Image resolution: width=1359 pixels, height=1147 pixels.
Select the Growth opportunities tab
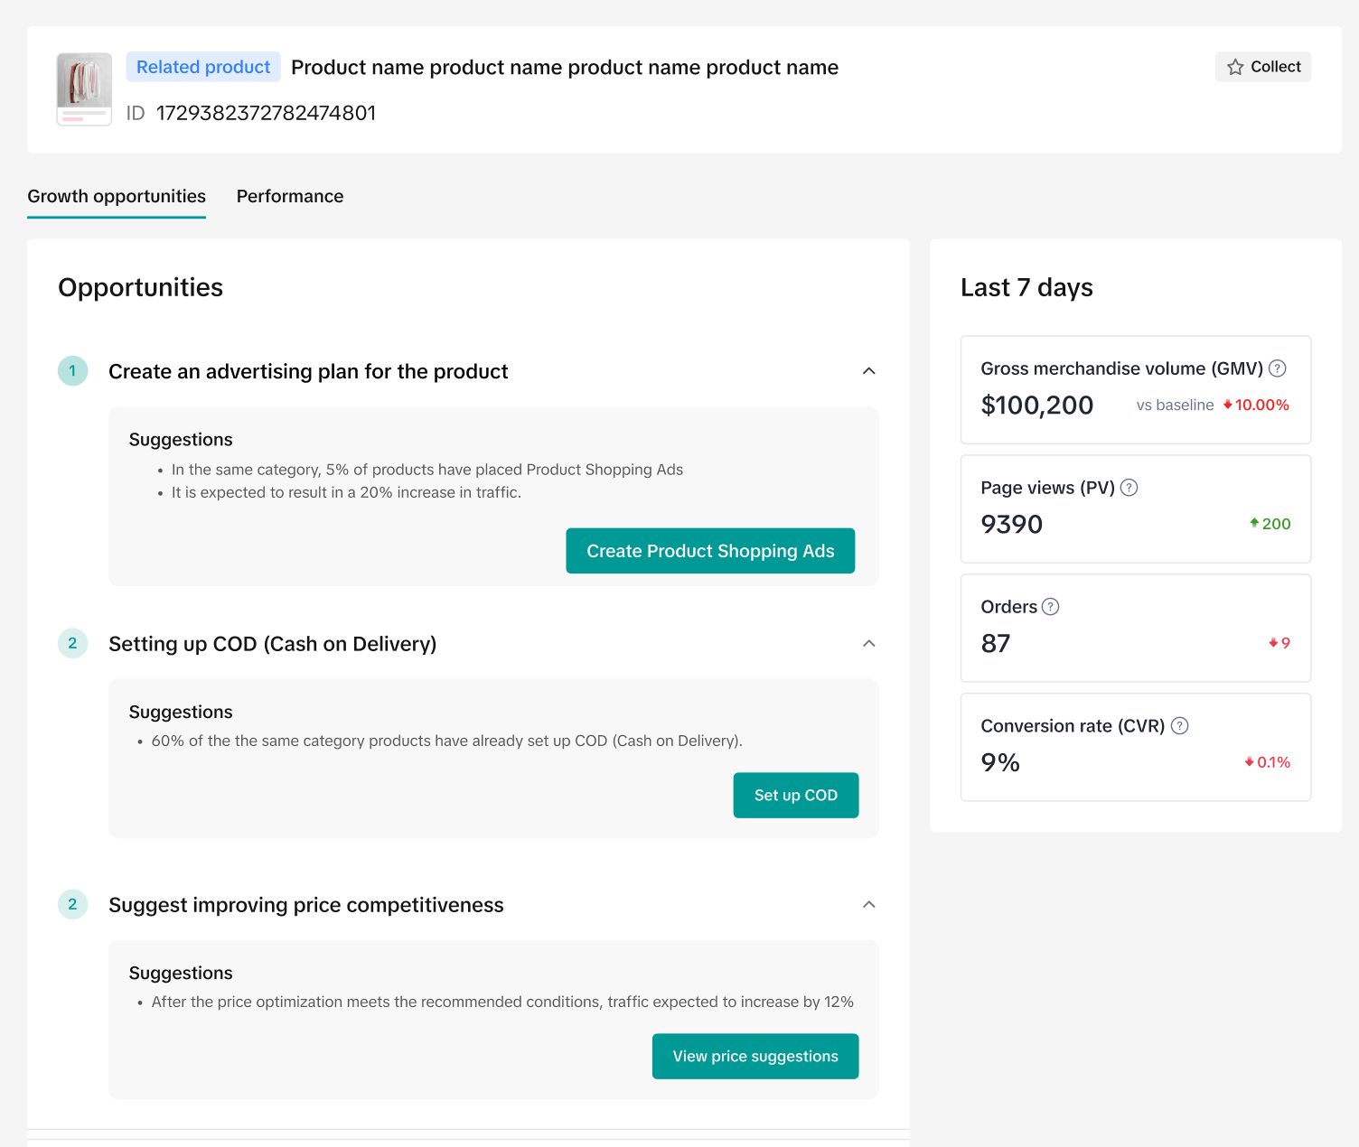117,196
